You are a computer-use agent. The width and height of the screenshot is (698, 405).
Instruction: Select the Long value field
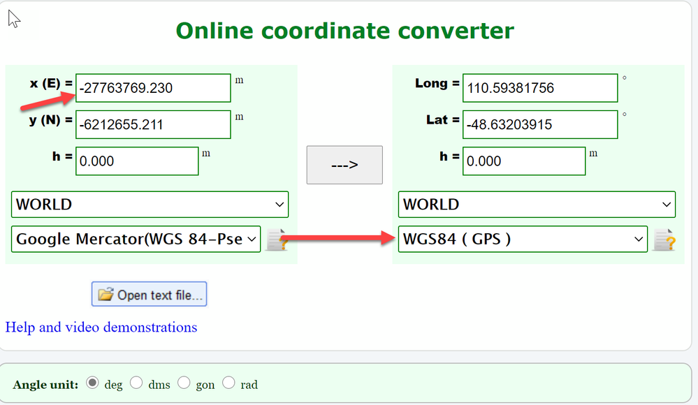tap(539, 88)
